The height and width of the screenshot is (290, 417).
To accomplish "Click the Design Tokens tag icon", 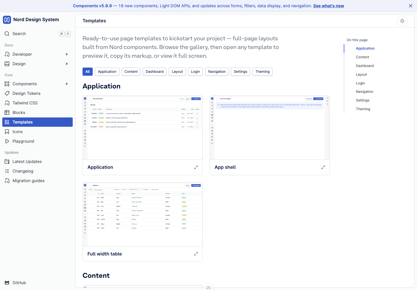I will (7, 93).
